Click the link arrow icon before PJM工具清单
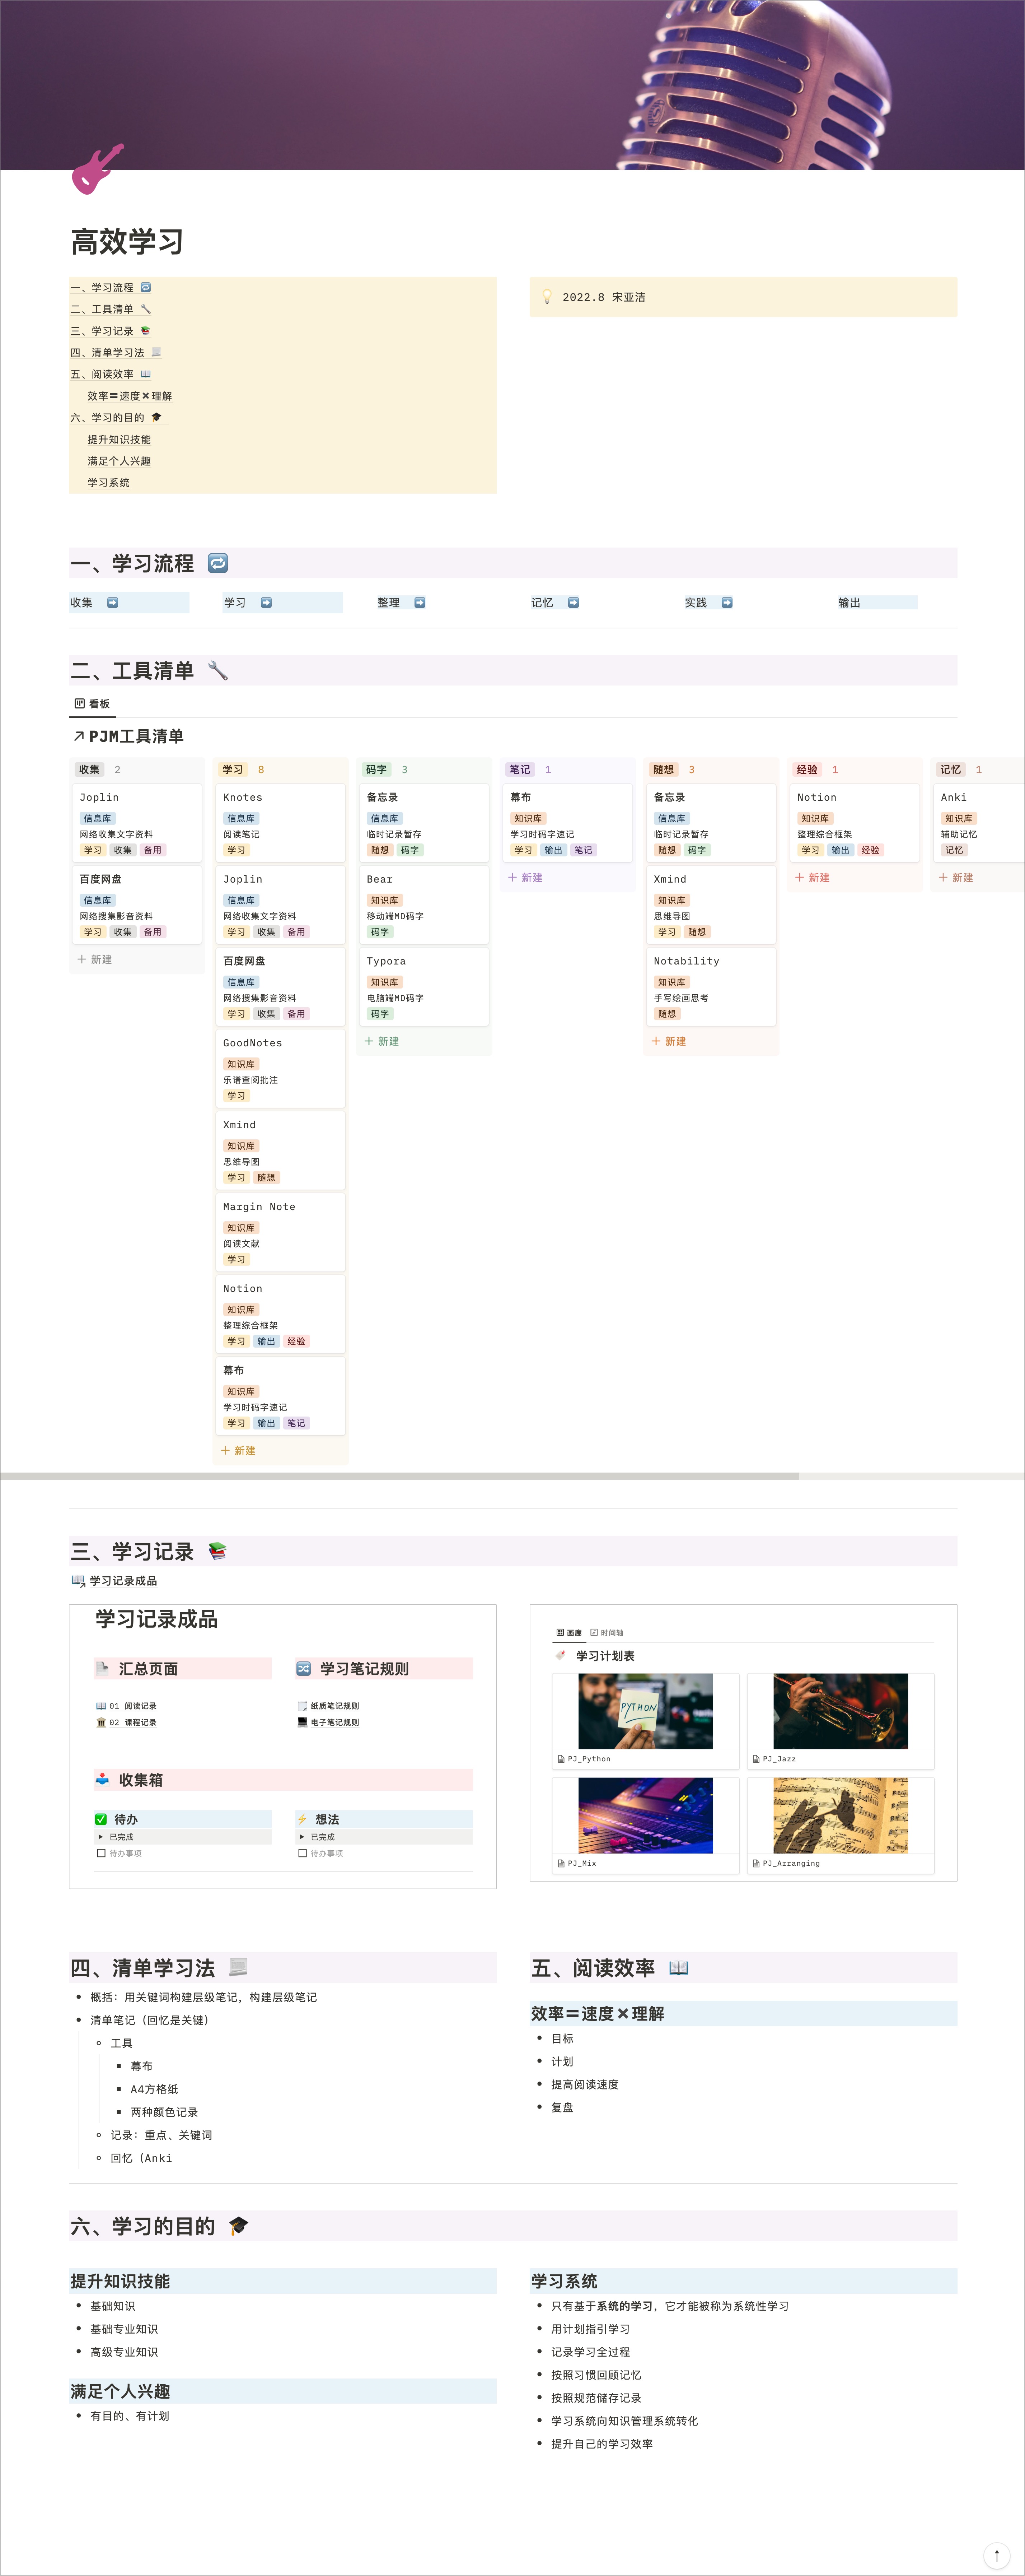 click(79, 736)
